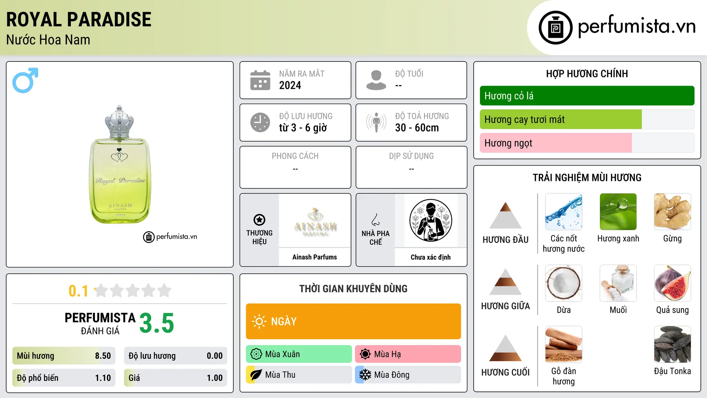Click the perfumista.vn watermark under the bottle
The width and height of the screenshot is (707, 398).
(170, 237)
